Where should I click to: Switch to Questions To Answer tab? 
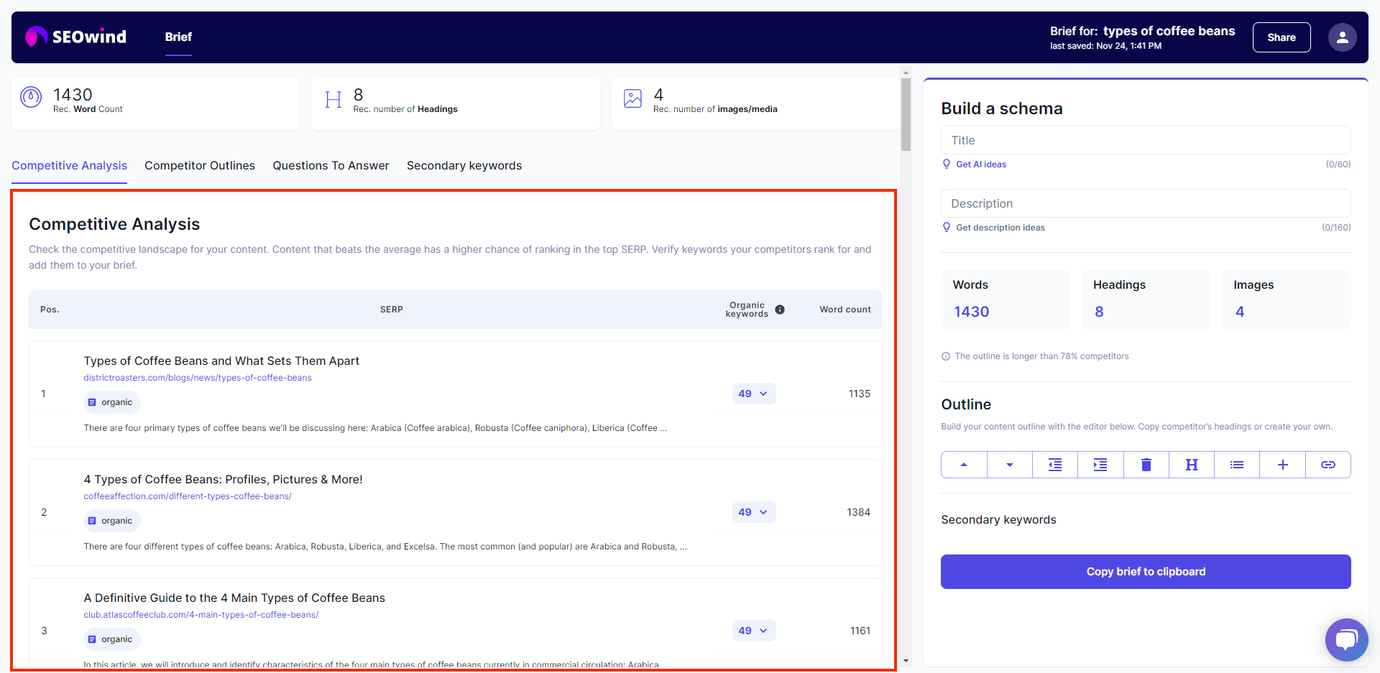tap(331, 165)
